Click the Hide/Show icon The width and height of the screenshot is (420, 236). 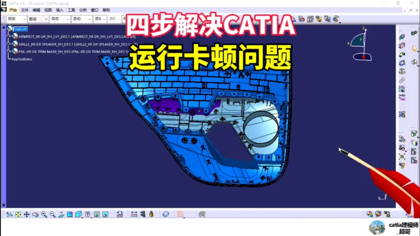tap(97, 214)
